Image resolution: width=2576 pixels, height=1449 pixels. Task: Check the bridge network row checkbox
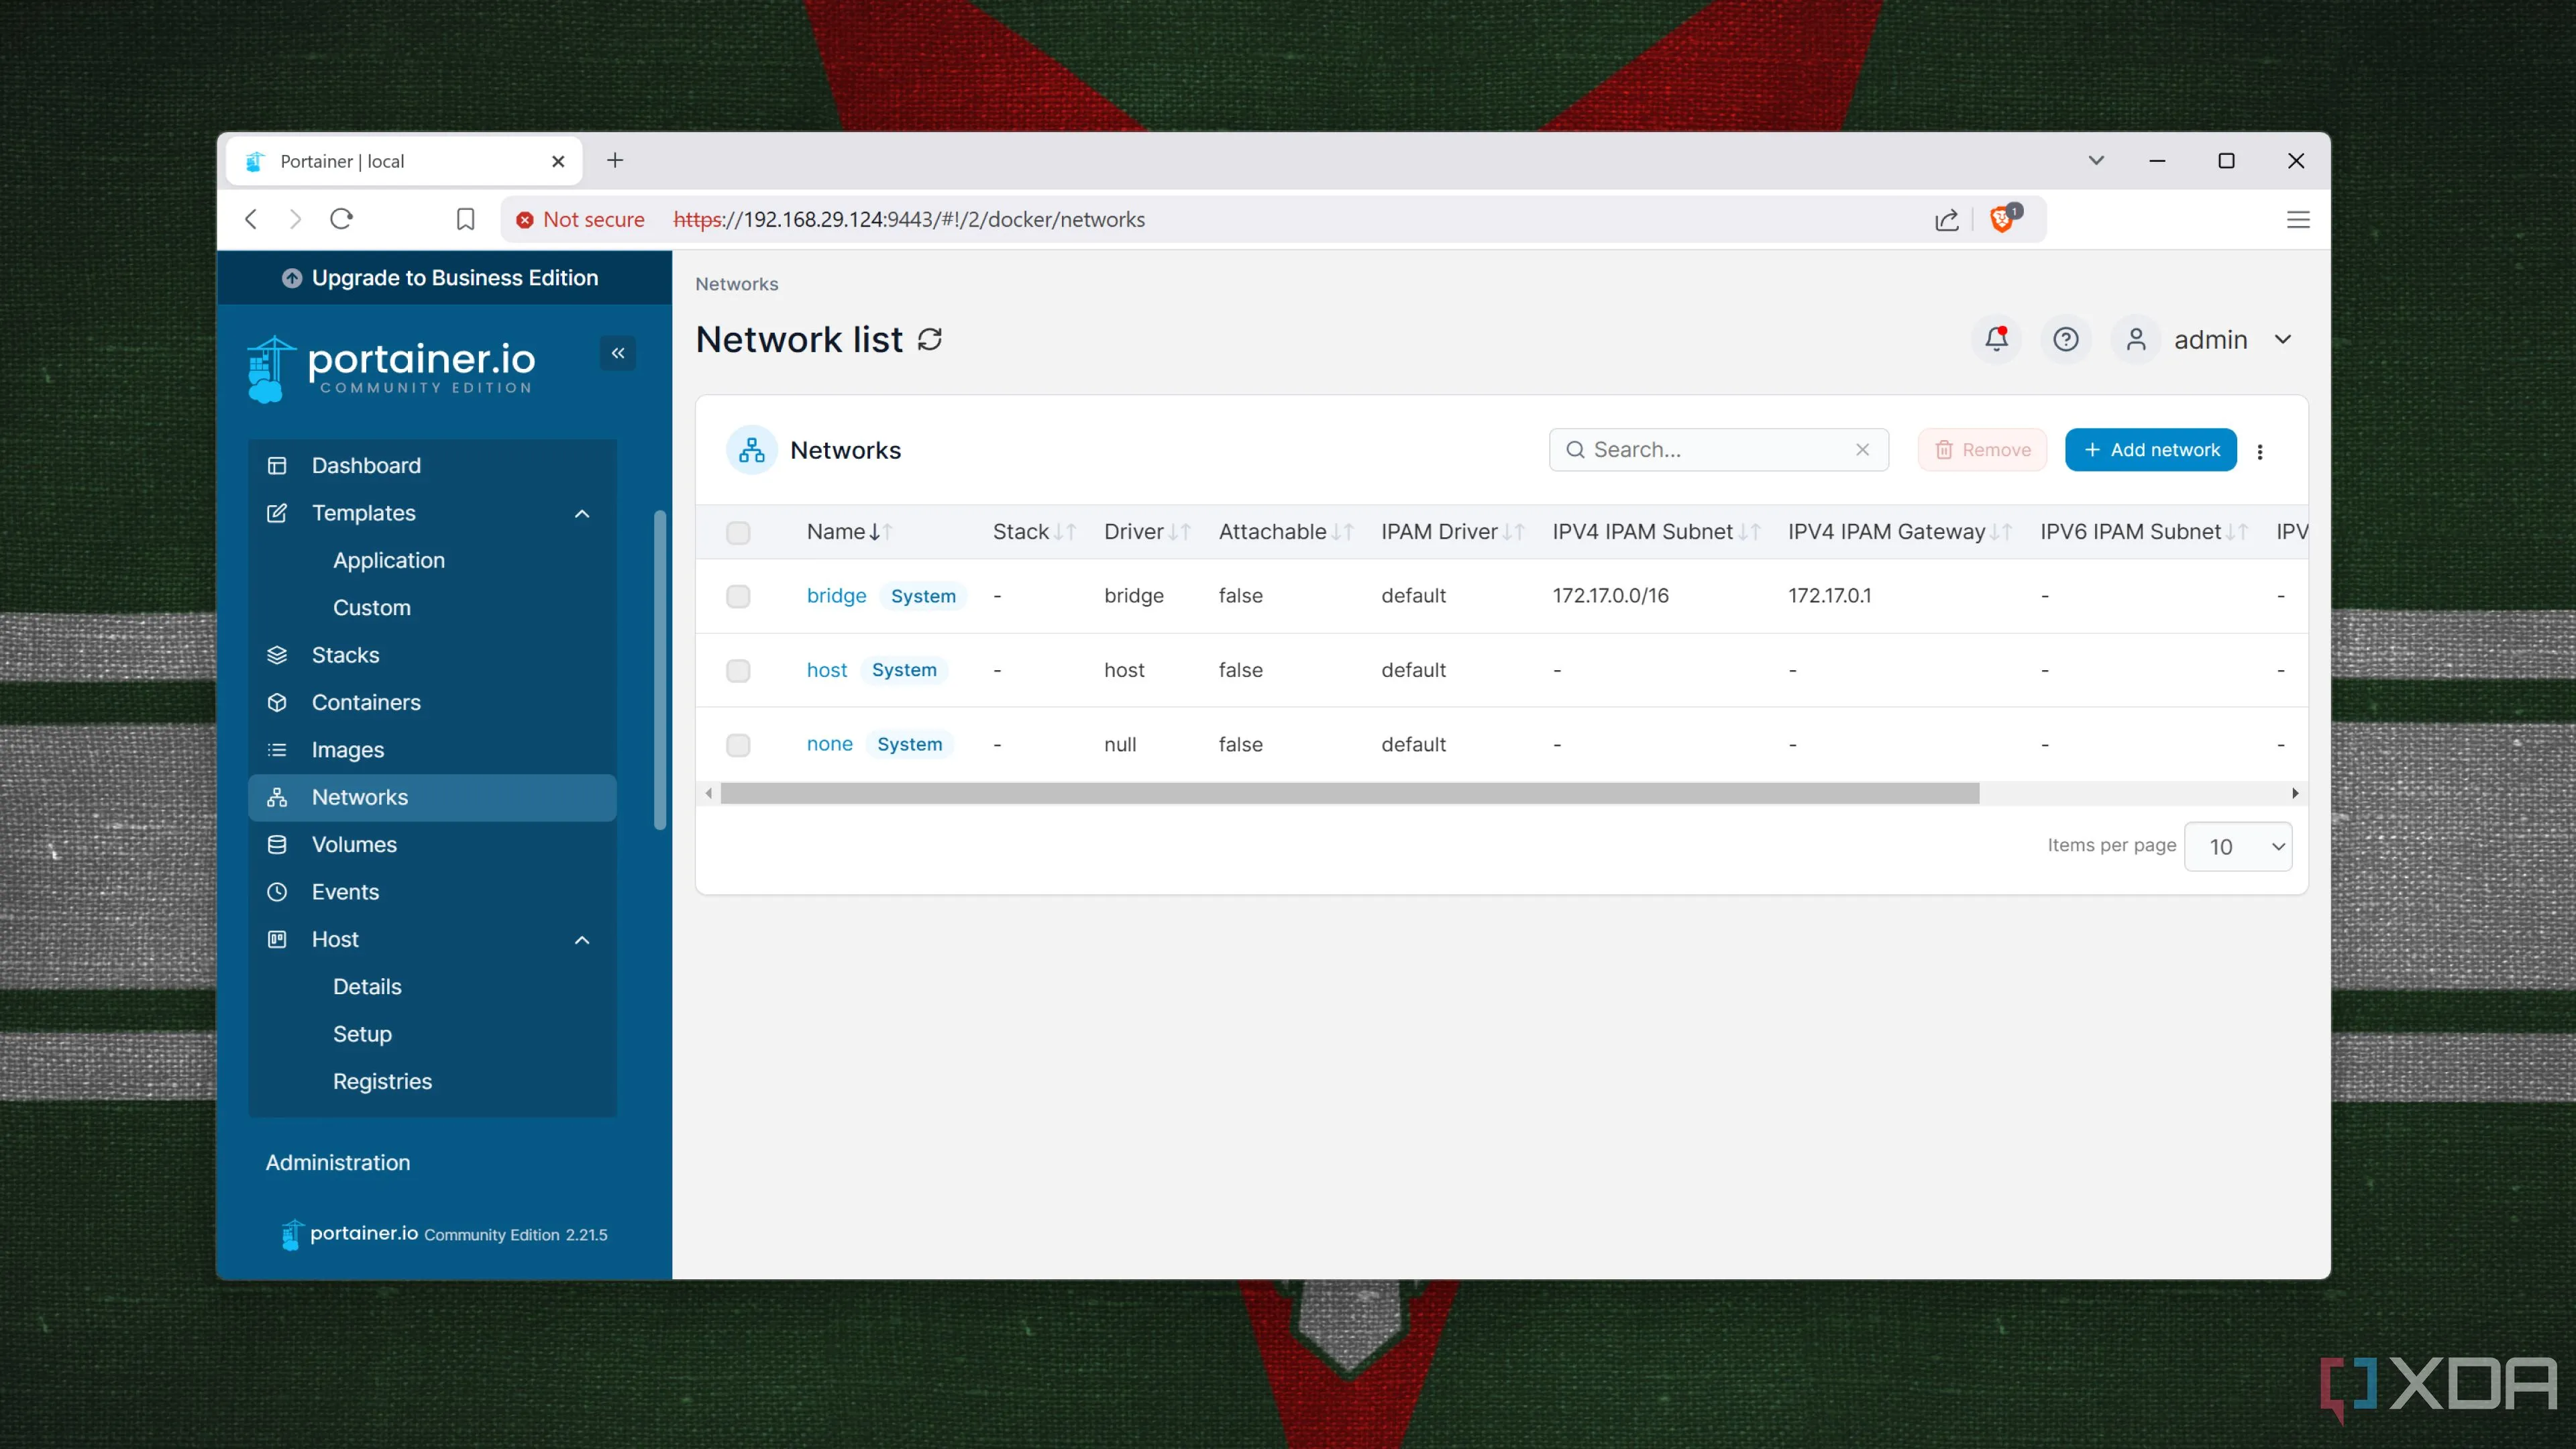(x=738, y=597)
